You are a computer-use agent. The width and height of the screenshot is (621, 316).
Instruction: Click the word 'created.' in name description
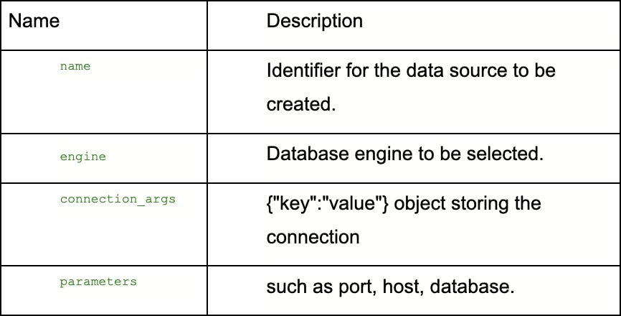(x=301, y=104)
